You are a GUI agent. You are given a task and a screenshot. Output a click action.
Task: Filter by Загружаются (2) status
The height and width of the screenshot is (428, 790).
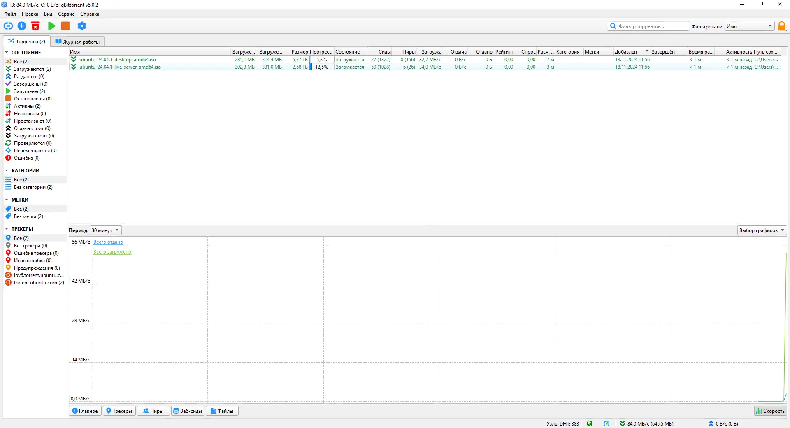point(33,69)
